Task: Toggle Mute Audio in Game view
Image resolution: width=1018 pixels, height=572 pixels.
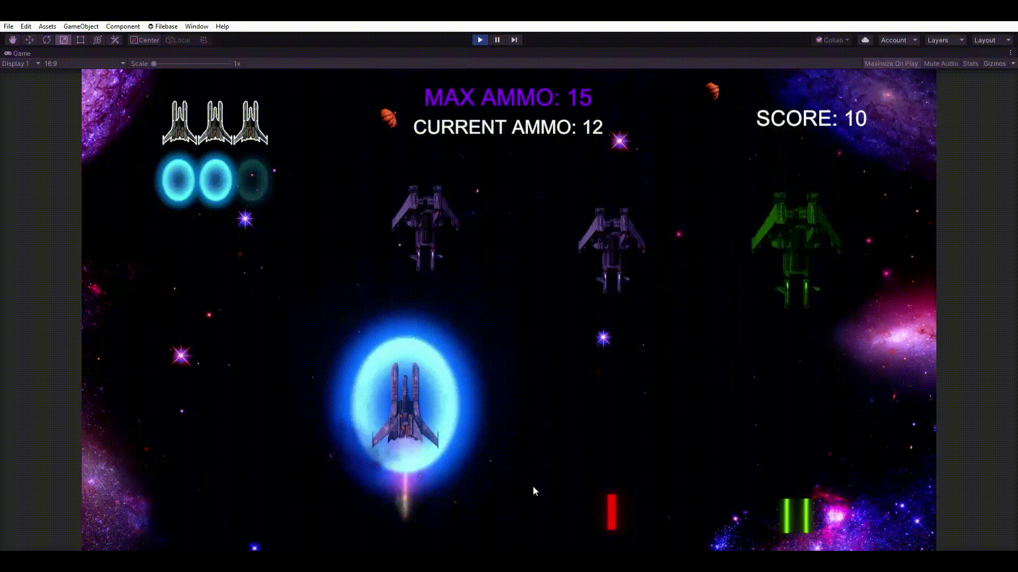Action: point(941,64)
